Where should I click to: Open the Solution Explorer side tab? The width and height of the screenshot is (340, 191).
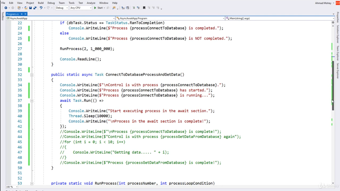(338, 34)
